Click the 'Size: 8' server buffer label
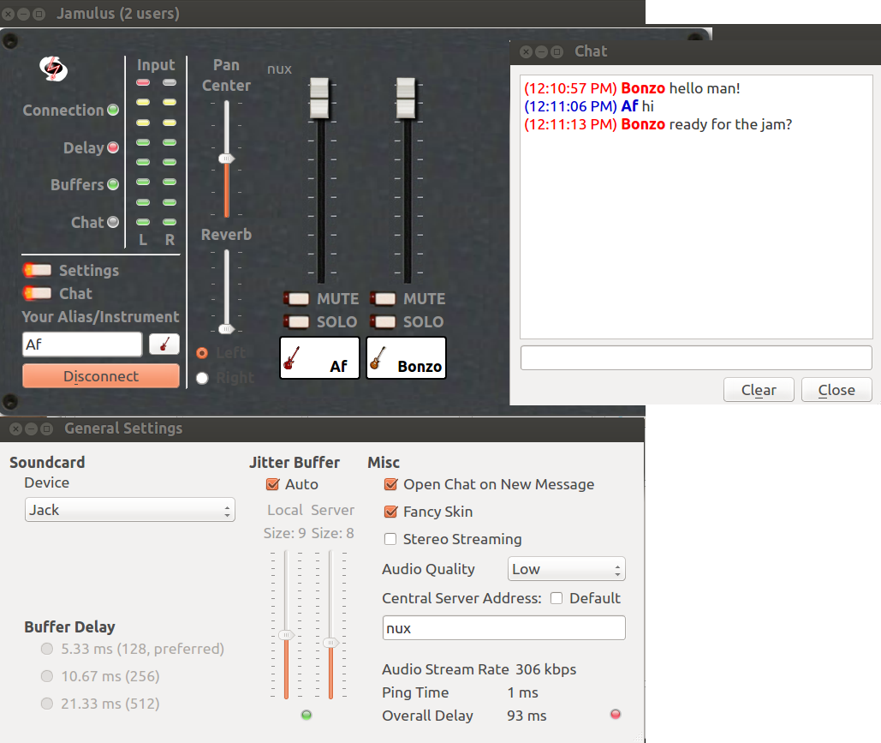This screenshot has height=743, width=881. coord(332,533)
